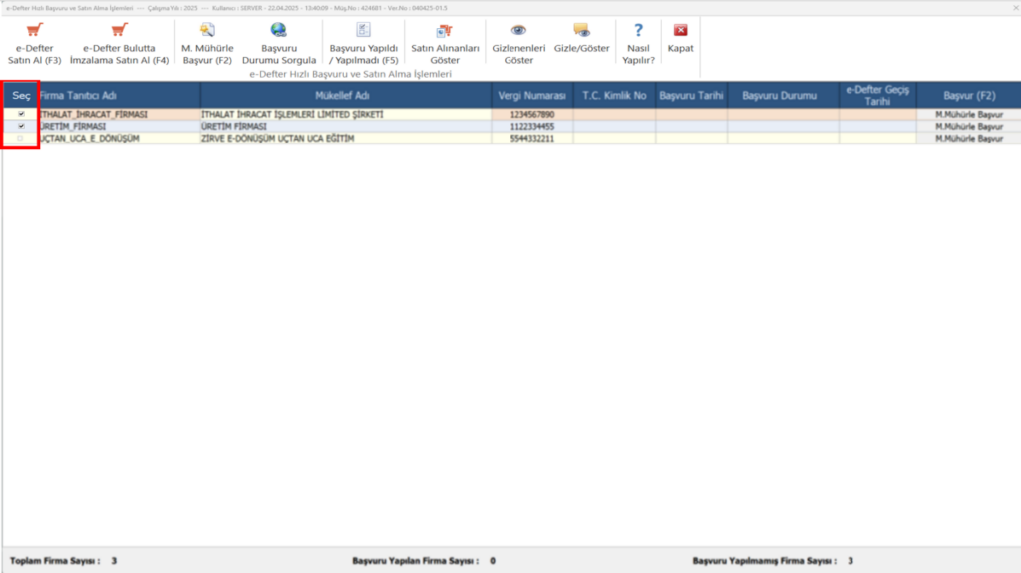Click e-Defter Bulutta İmzalama Satın Al icon
Image resolution: width=1021 pixels, height=573 pixels.
pyautogui.click(x=119, y=31)
